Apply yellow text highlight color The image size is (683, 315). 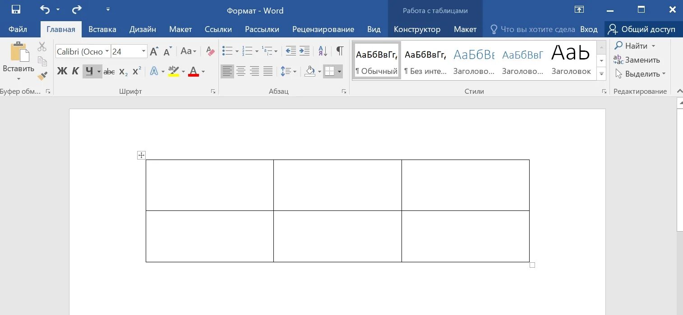[173, 71]
